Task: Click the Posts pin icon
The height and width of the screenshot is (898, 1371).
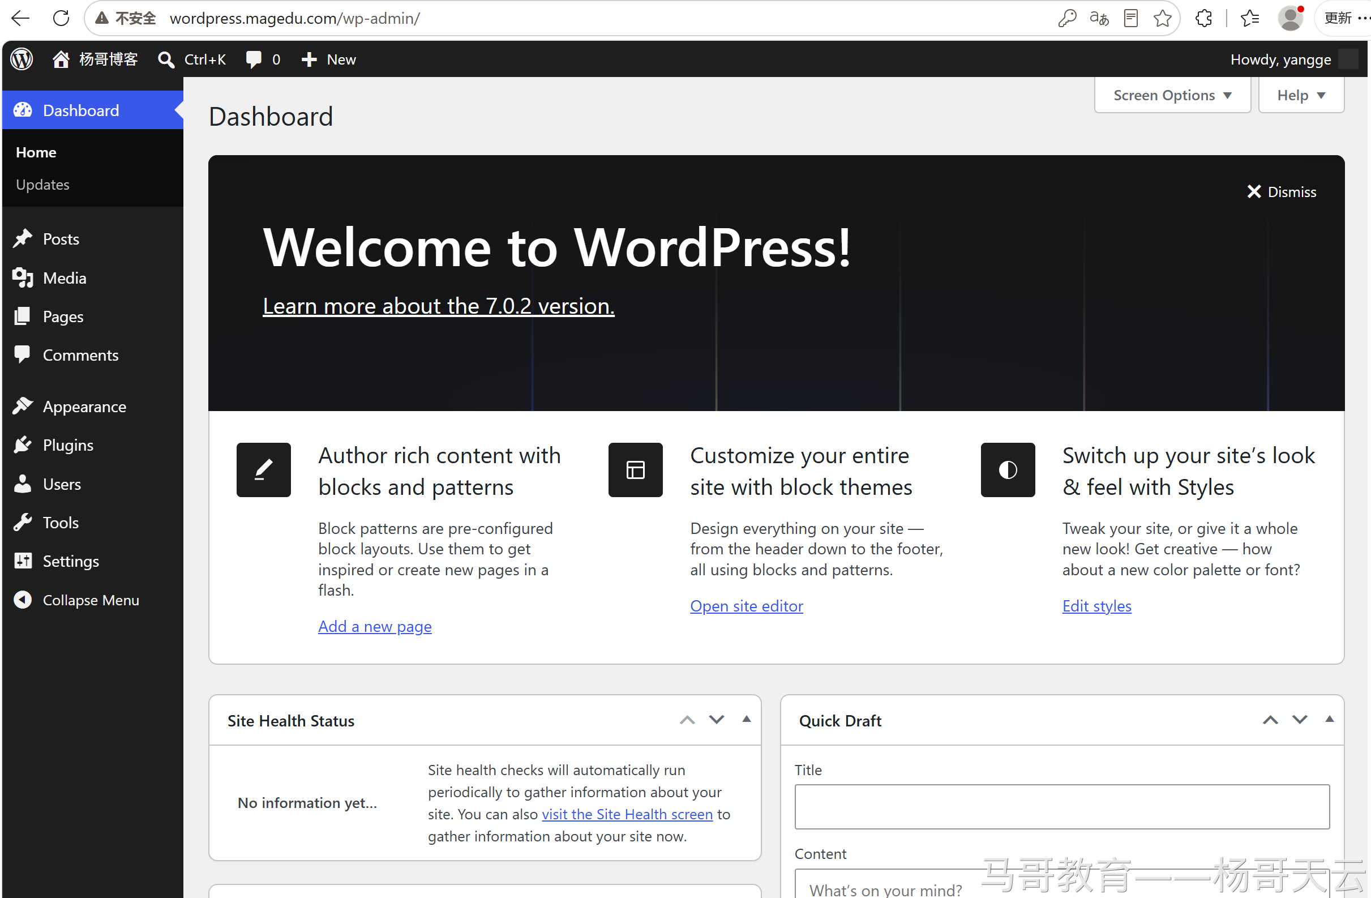Action: click(23, 238)
